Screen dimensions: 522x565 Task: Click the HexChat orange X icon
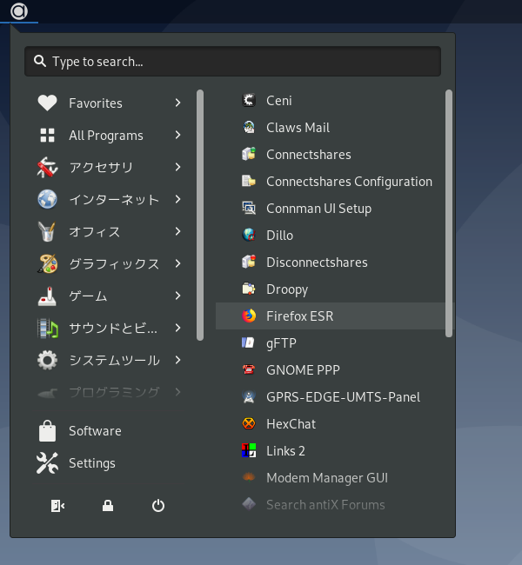coord(249,424)
